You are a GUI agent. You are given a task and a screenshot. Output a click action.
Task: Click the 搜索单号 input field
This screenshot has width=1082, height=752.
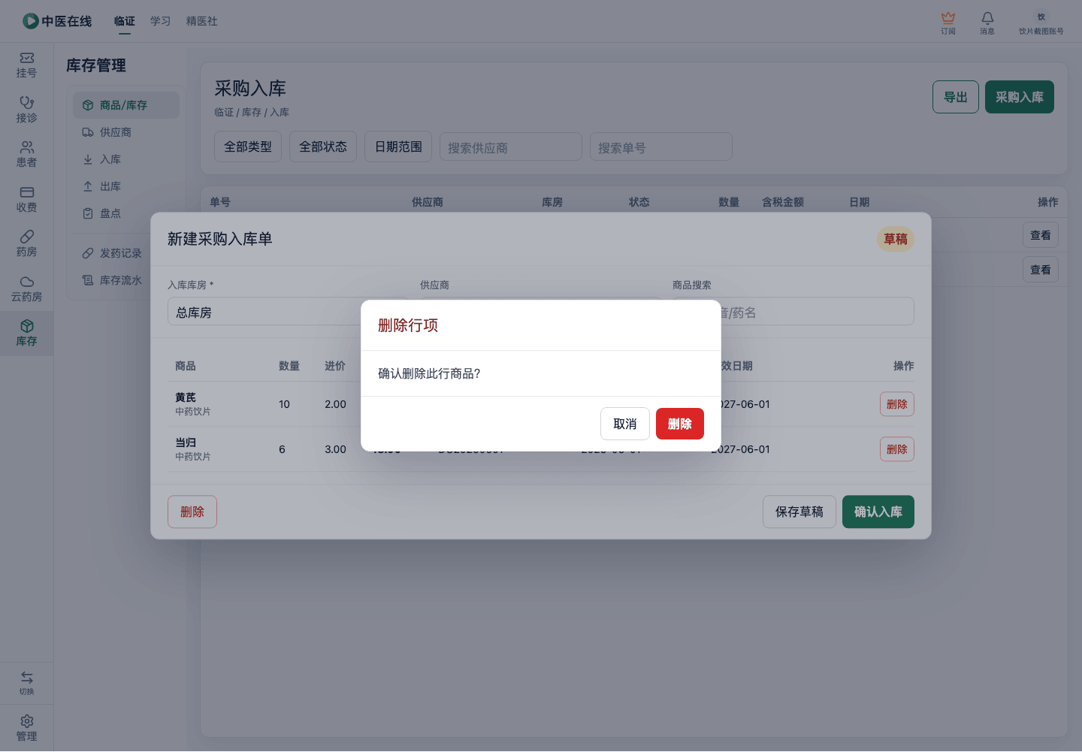[x=661, y=147]
